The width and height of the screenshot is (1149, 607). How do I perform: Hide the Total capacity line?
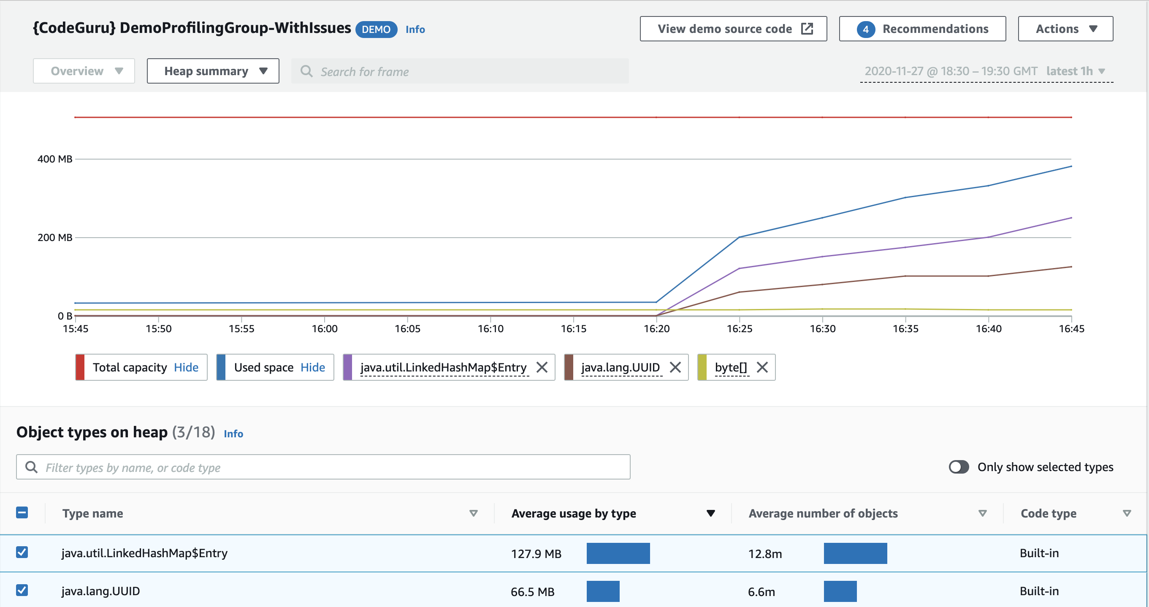tap(187, 367)
